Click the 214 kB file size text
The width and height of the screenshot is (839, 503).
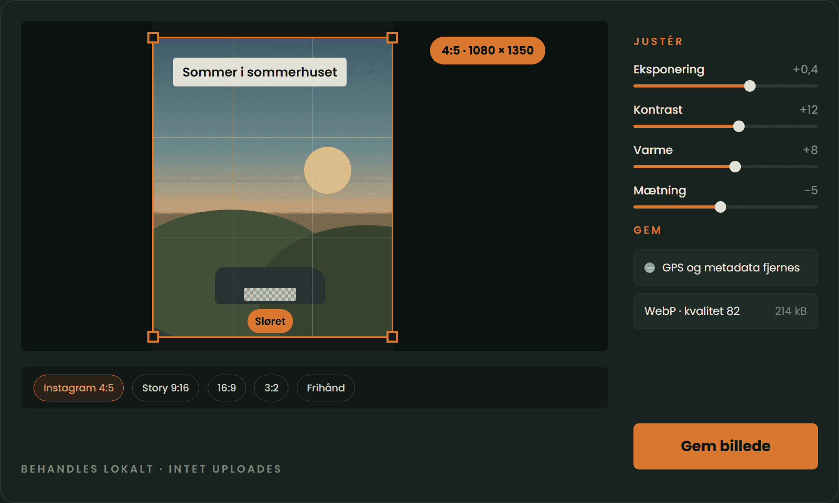pos(791,311)
